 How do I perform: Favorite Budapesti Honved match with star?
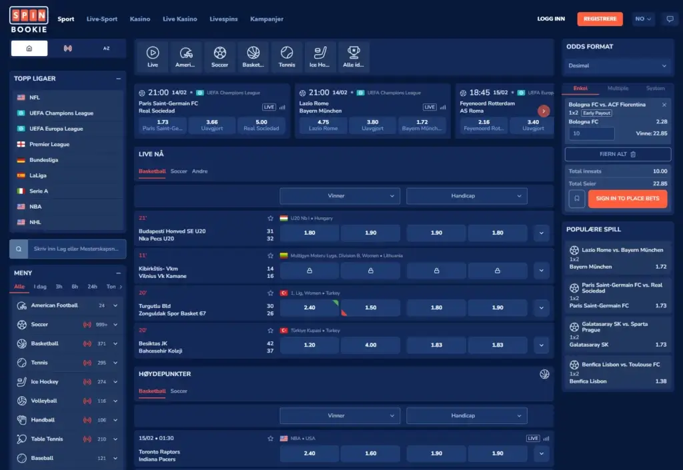[270, 218]
